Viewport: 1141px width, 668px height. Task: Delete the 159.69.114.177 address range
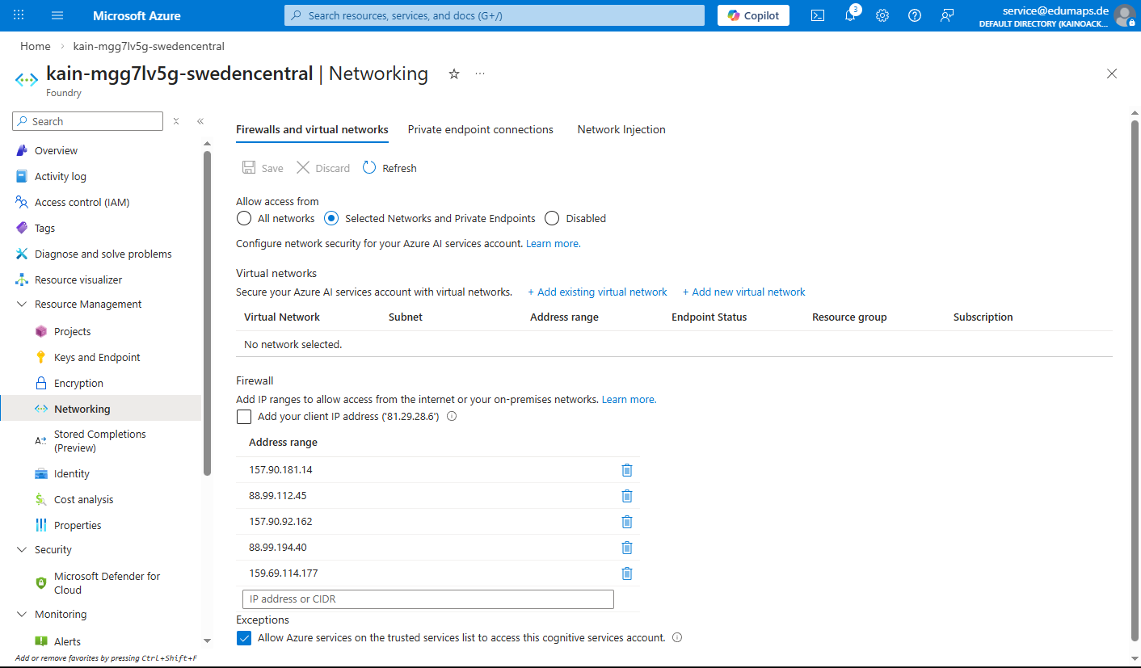[x=626, y=573]
